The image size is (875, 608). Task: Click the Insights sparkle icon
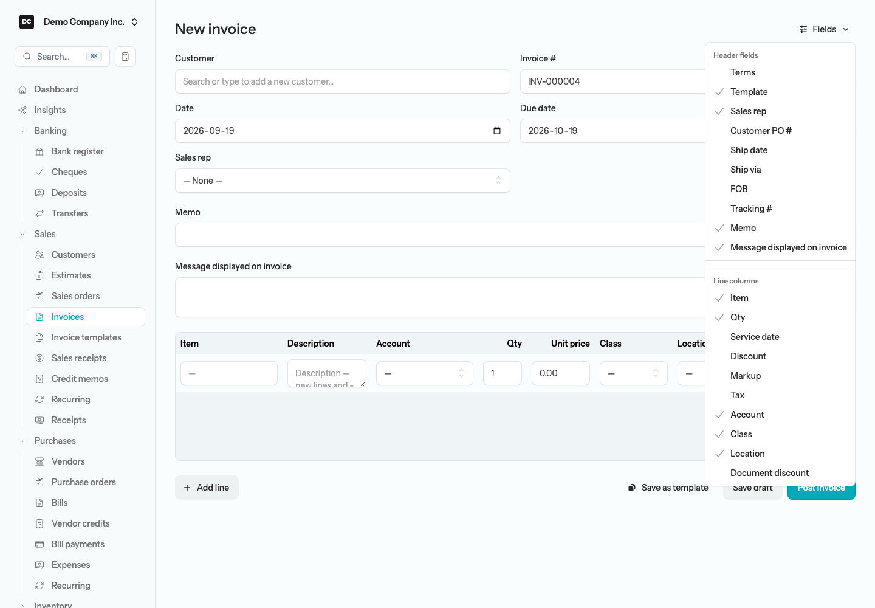22,110
